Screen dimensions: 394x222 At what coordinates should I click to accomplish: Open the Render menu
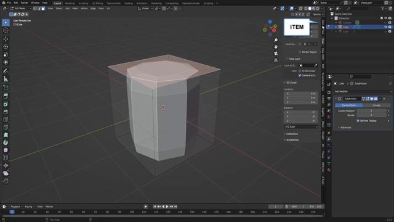(x=25, y=2)
